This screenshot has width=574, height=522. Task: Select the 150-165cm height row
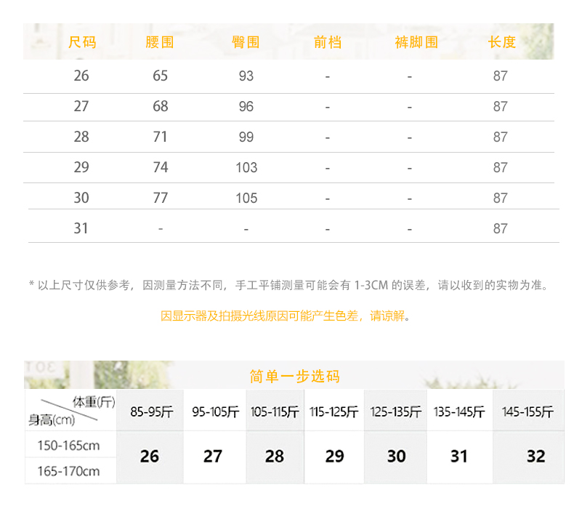68,444
